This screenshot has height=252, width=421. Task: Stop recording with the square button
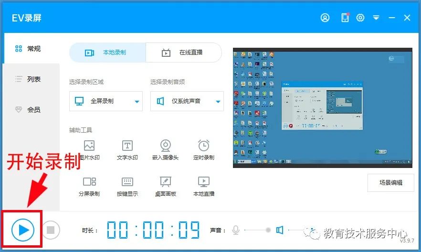[51, 230]
